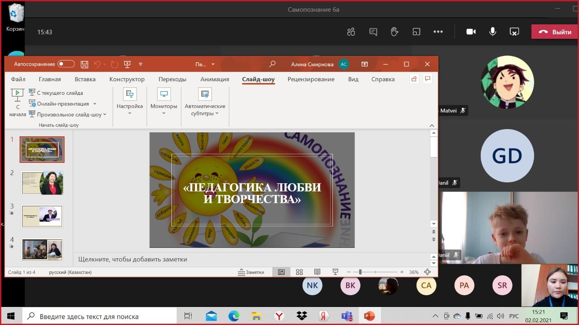Open the Анимация ribbon tab
Viewport: 579px width, 325px height.
tap(214, 79)
